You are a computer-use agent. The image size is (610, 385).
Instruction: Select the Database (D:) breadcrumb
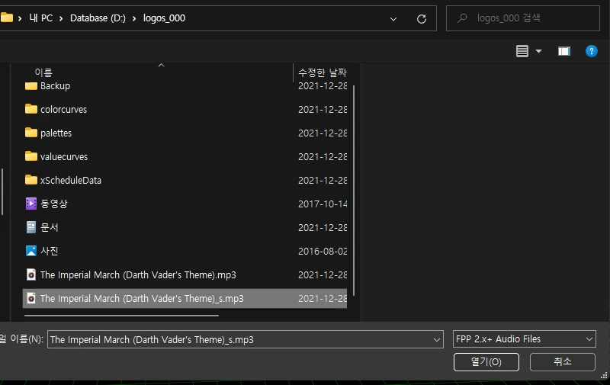98,18
